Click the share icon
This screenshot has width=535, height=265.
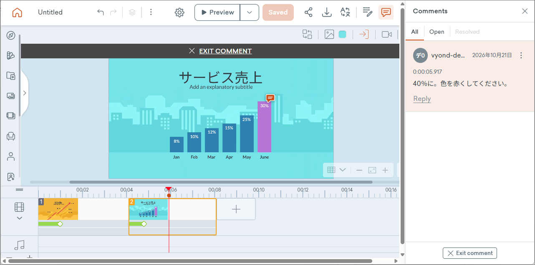(x=308, y=13)
